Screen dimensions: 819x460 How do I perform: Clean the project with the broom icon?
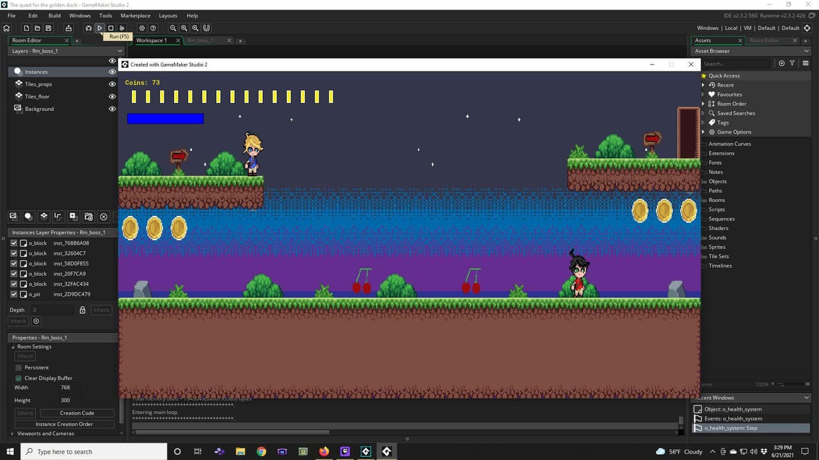[x=122, y=28]
